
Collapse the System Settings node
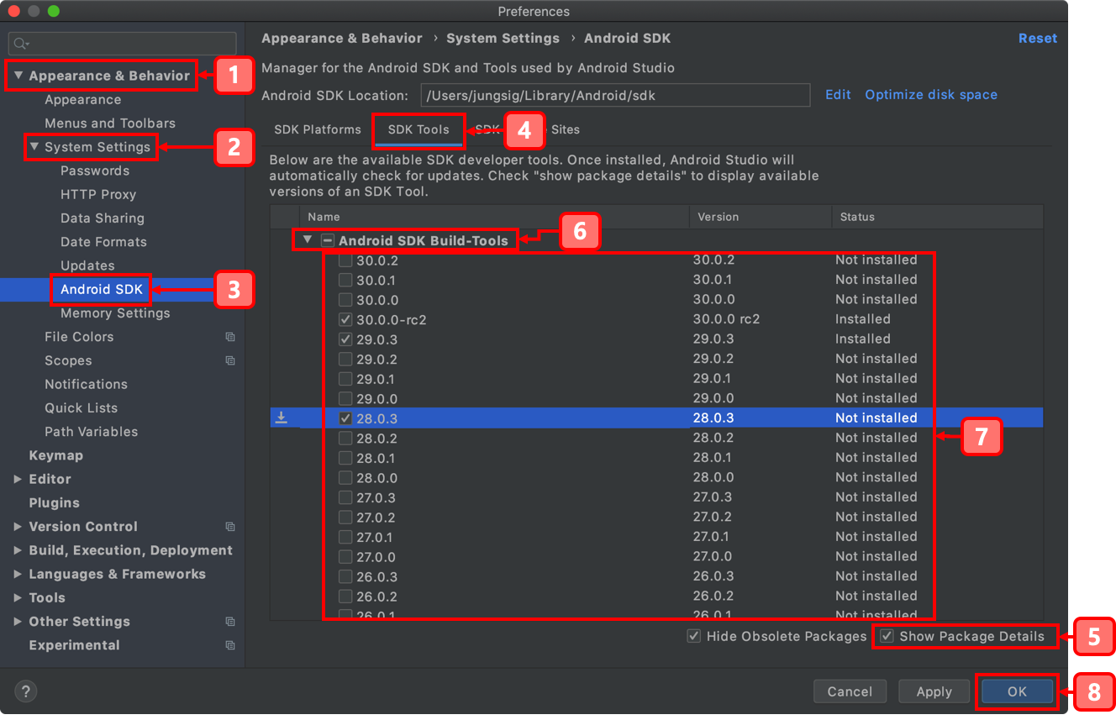pyautogui.click(x=34, y=147)
